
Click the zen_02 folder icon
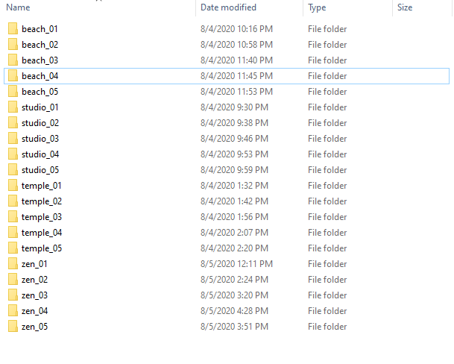pos(13,279)
